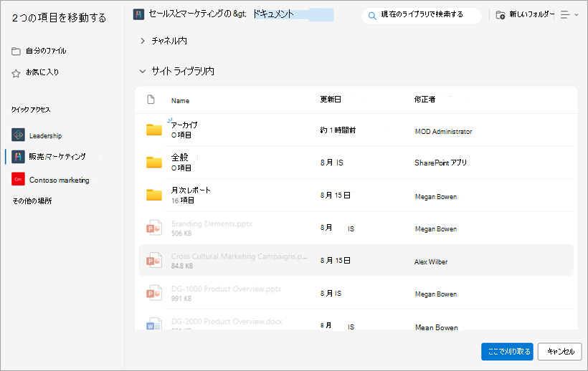The width and height of the screenshot is (588, 371).
Task: Click the DG-2000 Product Overview Word icon
Action: click(x=153, y=324)
